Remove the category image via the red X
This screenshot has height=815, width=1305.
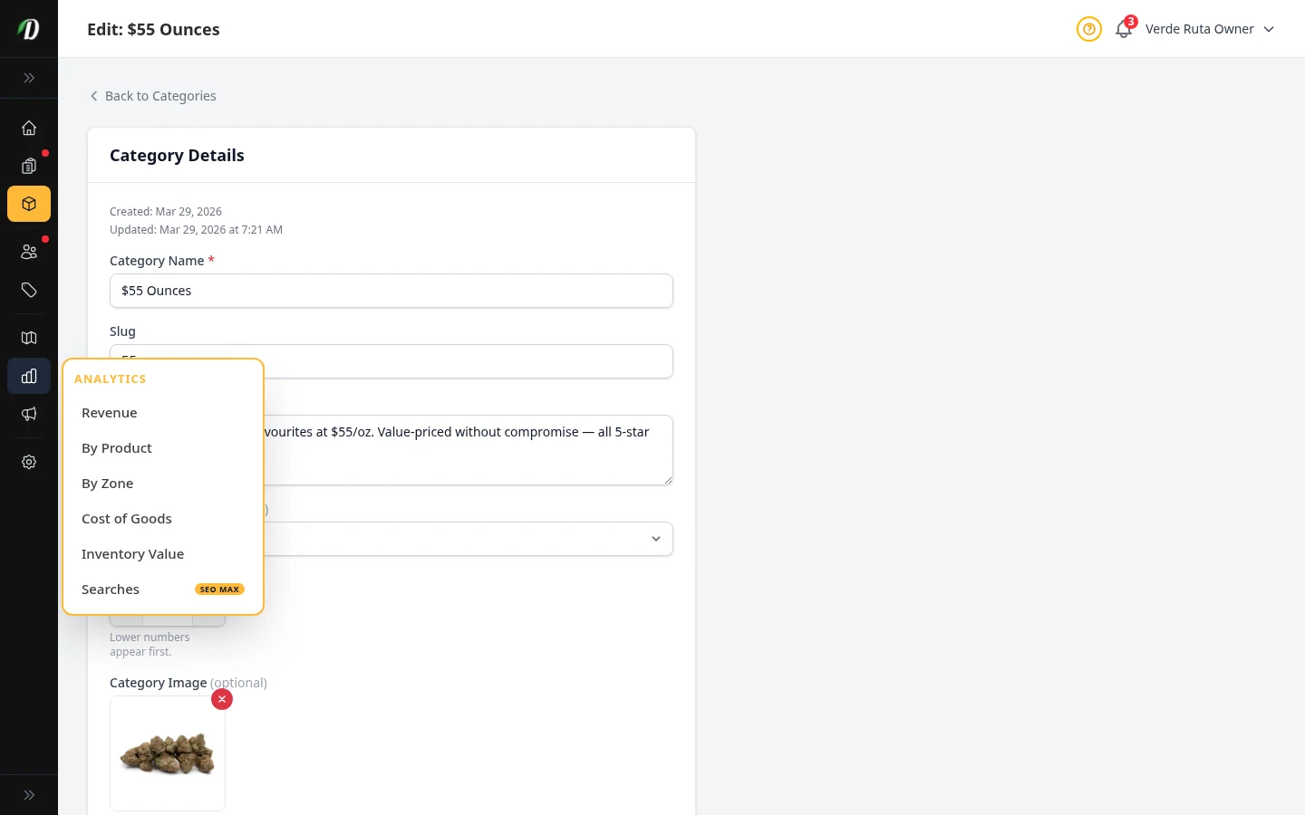pos(222,699)
